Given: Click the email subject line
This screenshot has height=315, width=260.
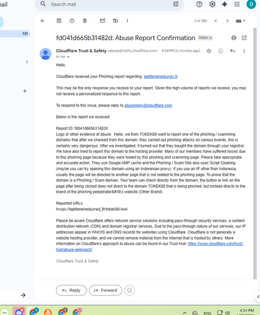Looking at the screenshot, I should pos(126,38).
